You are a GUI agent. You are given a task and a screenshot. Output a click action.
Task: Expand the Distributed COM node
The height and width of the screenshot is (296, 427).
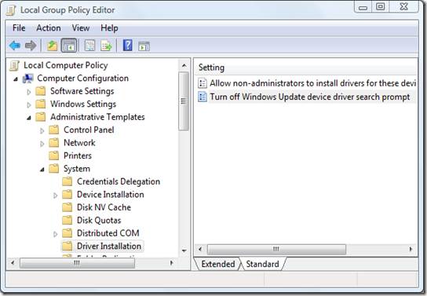pos(55,234)
